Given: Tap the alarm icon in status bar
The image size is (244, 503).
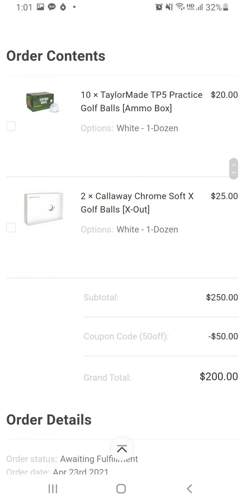Looking at the screenshot, I should pos(159,7).
